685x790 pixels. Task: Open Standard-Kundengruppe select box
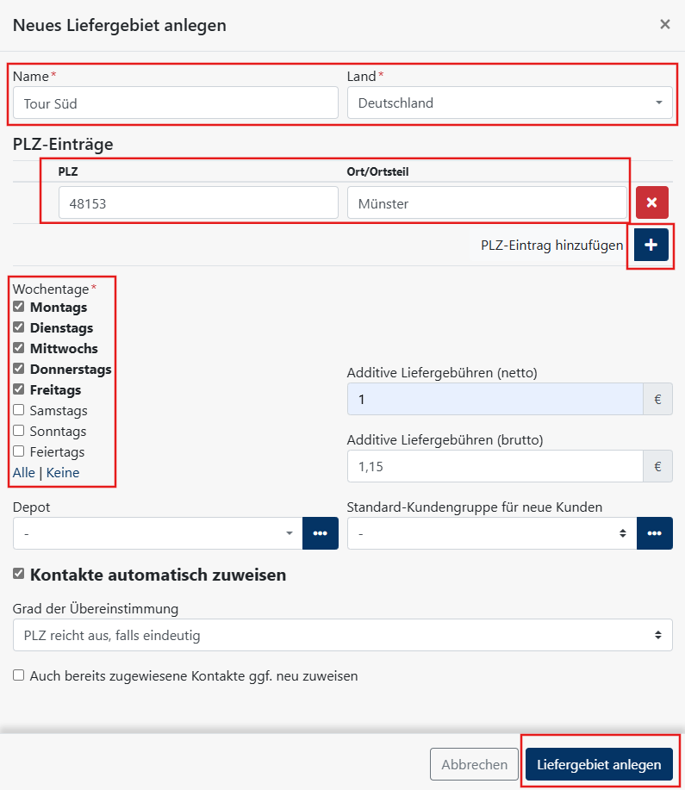tap(491, 533)
